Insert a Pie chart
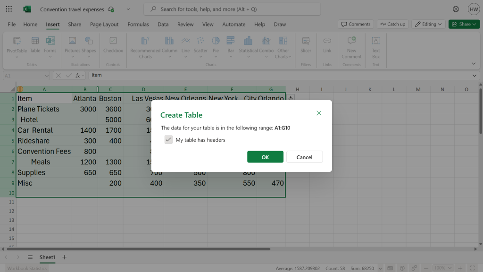 click(x=216, y=45)
